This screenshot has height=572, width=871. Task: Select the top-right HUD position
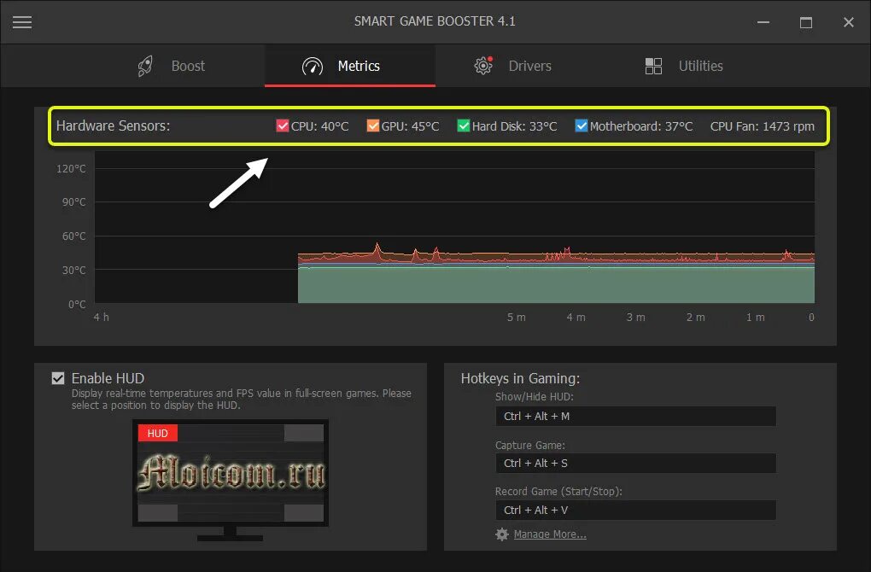click(x=304, y=433)
